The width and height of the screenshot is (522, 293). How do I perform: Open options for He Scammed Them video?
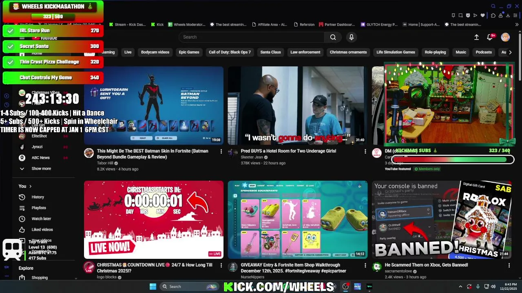tap(509, 265)
